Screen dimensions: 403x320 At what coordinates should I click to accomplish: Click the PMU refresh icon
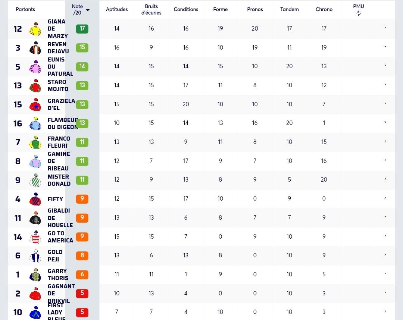point(359,13)
